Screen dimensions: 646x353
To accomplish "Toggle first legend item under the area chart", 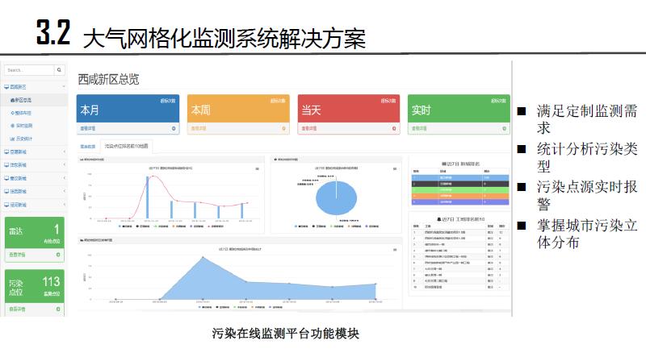I will point(200,307).
